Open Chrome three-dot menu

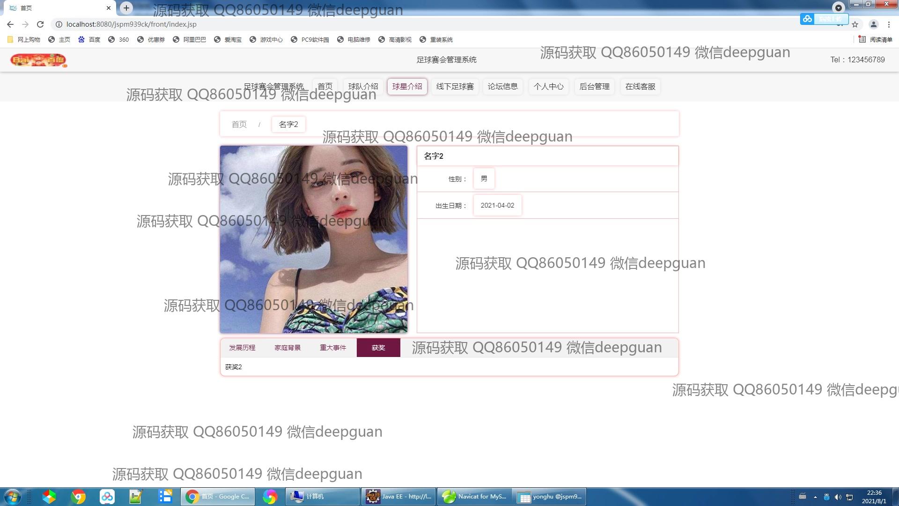(889, 24)
